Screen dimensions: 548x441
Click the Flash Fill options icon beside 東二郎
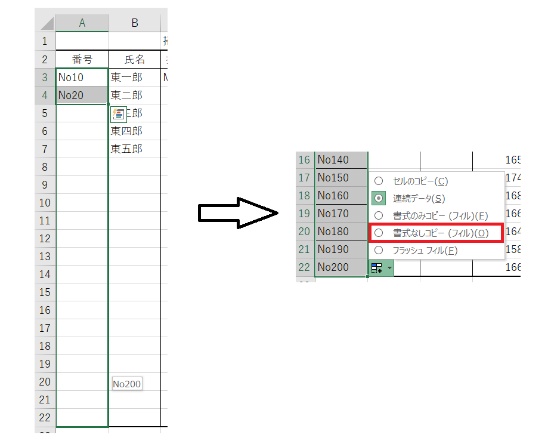[x=118, y=114]
